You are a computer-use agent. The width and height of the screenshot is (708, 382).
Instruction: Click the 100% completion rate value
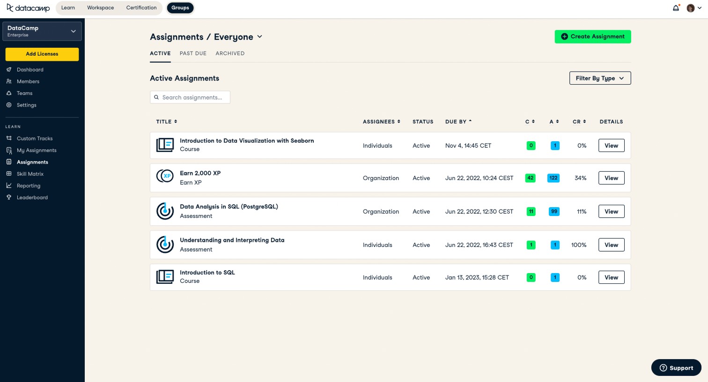coord(579,245)
